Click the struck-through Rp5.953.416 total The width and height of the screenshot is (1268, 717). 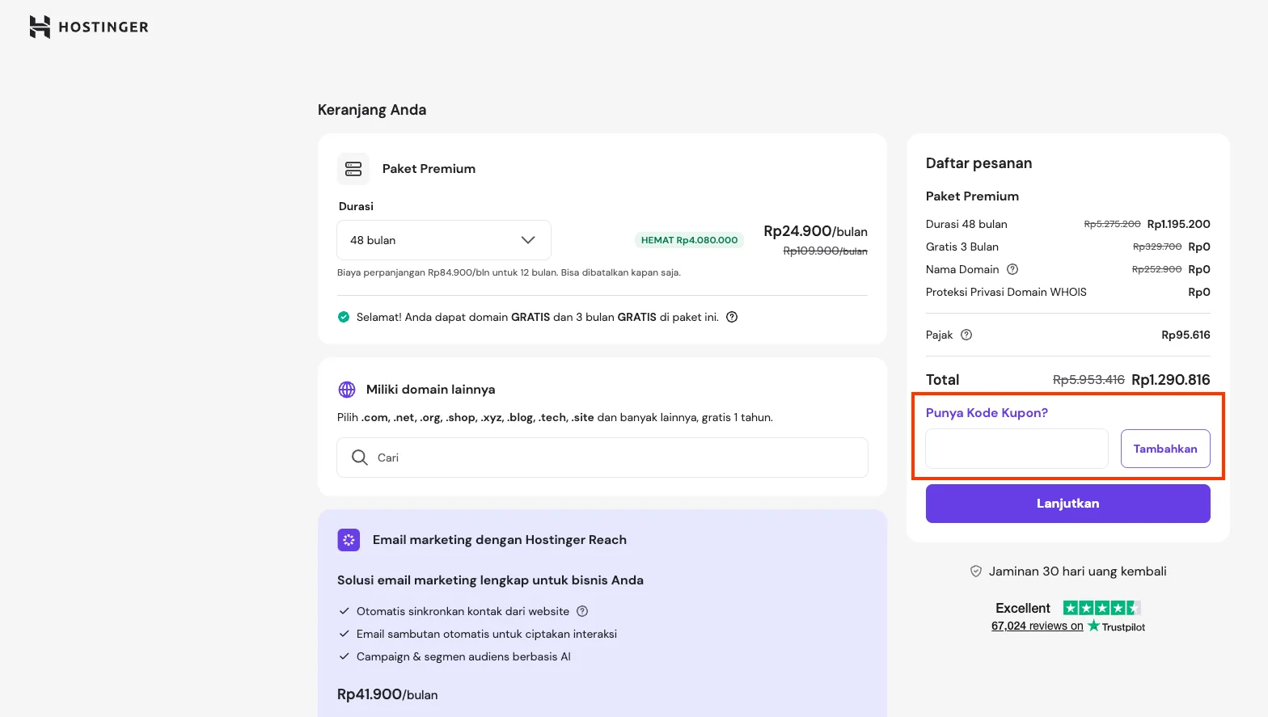click(x=1088, y=380)
